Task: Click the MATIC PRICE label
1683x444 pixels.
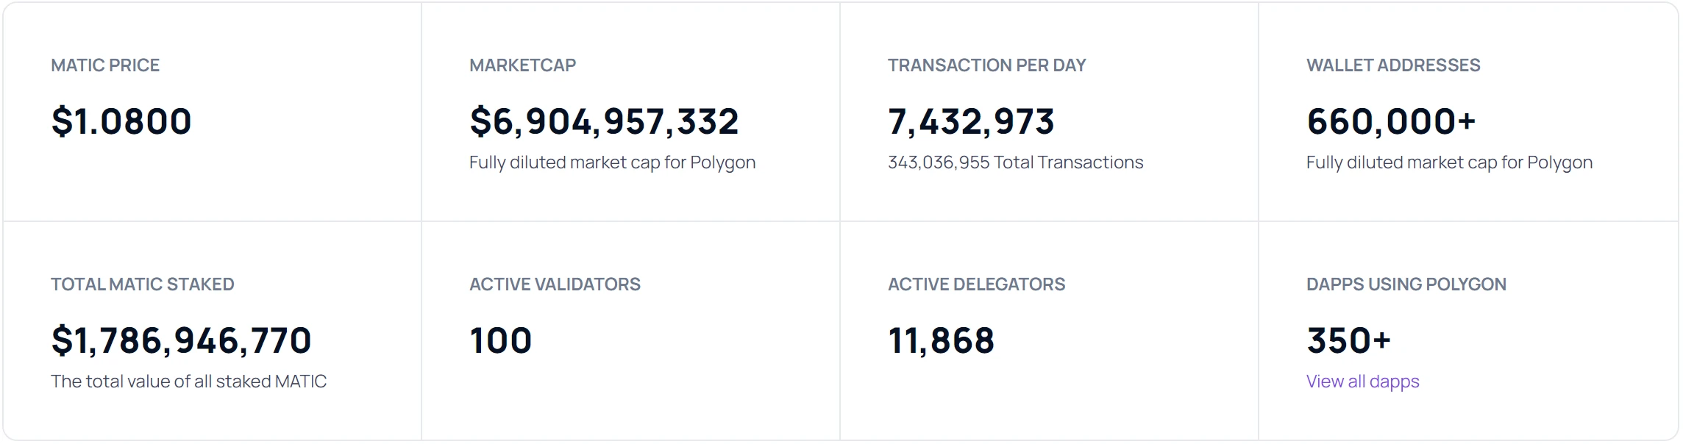Action: pyautogui.click(x=105, y=65)
